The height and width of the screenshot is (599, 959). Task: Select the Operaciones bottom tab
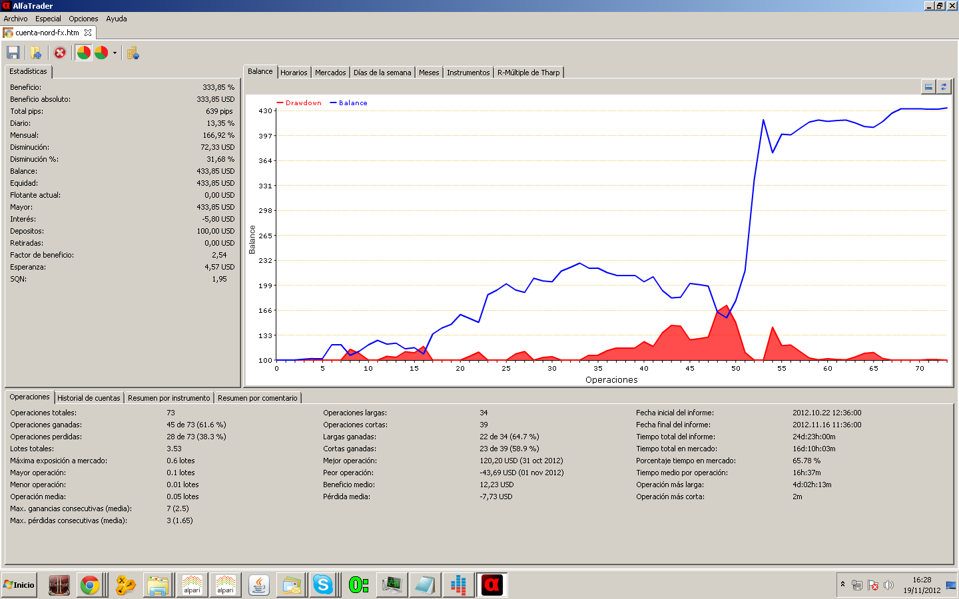29,397
